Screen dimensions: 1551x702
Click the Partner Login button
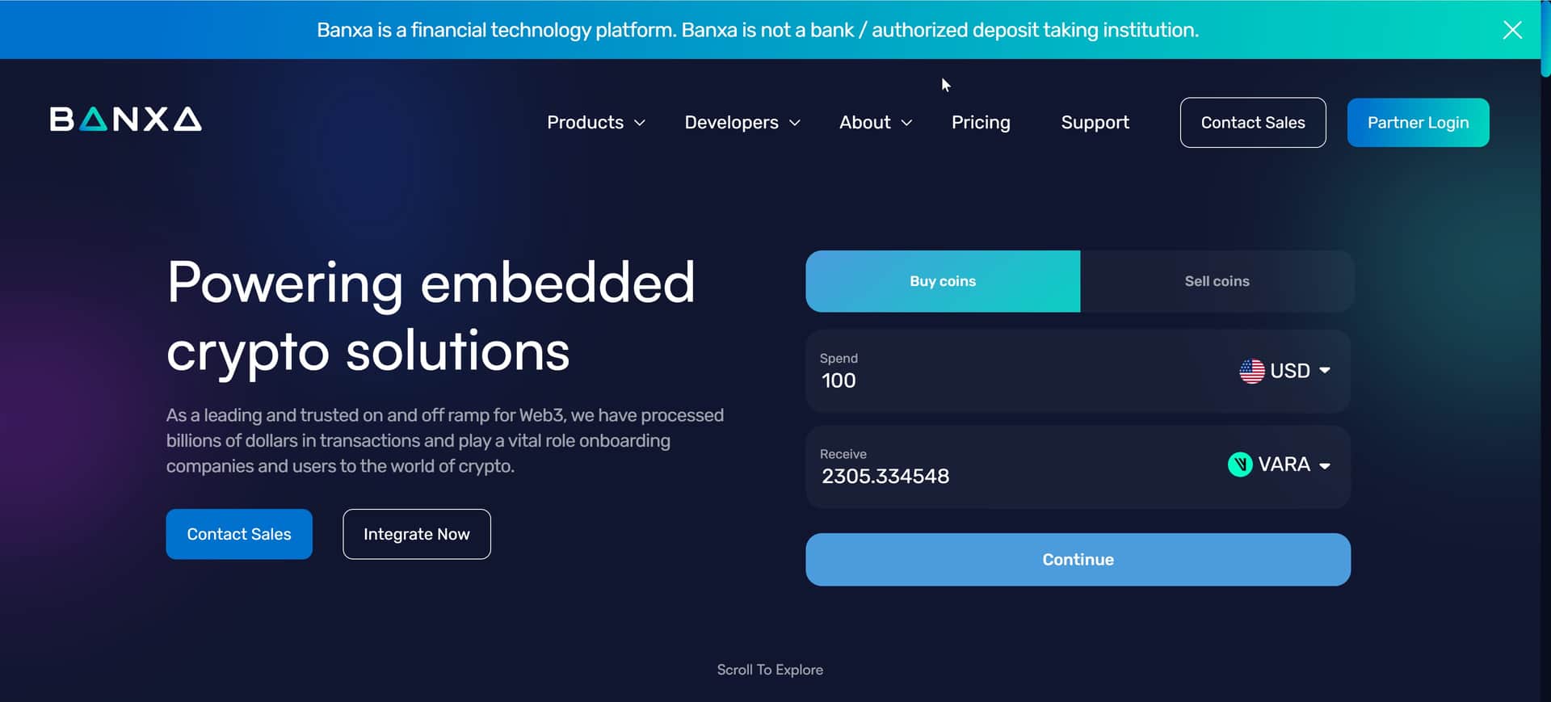tap(1418, 123)
